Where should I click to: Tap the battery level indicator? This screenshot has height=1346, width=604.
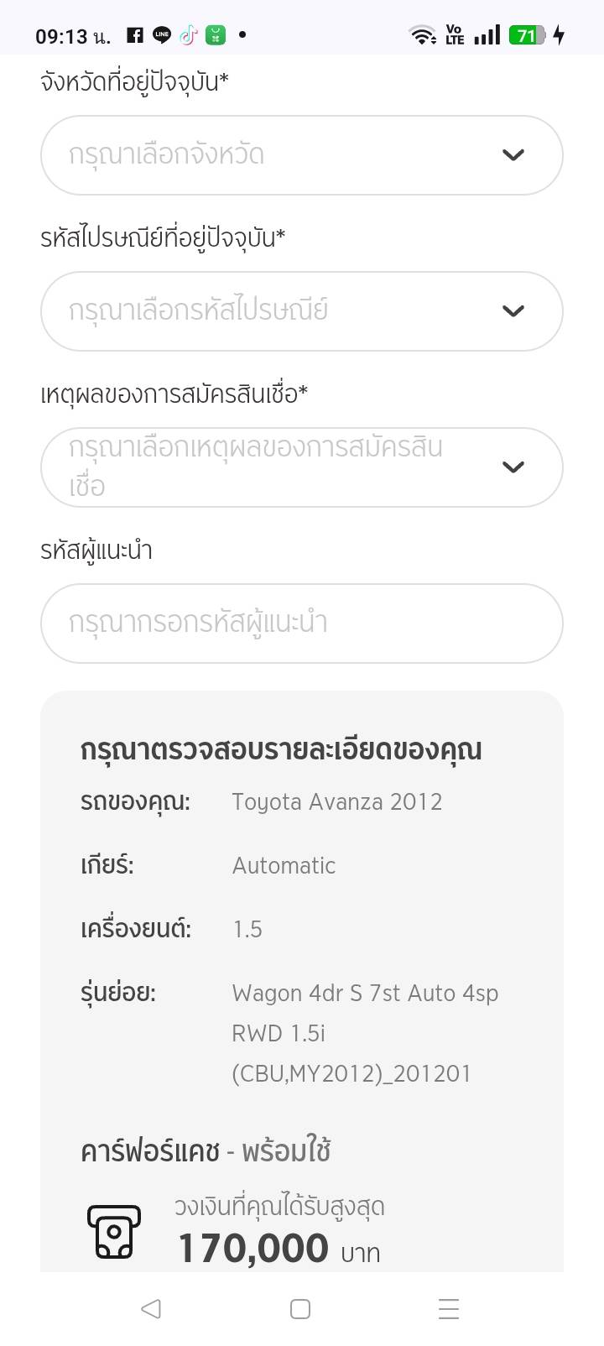[527, 35]
